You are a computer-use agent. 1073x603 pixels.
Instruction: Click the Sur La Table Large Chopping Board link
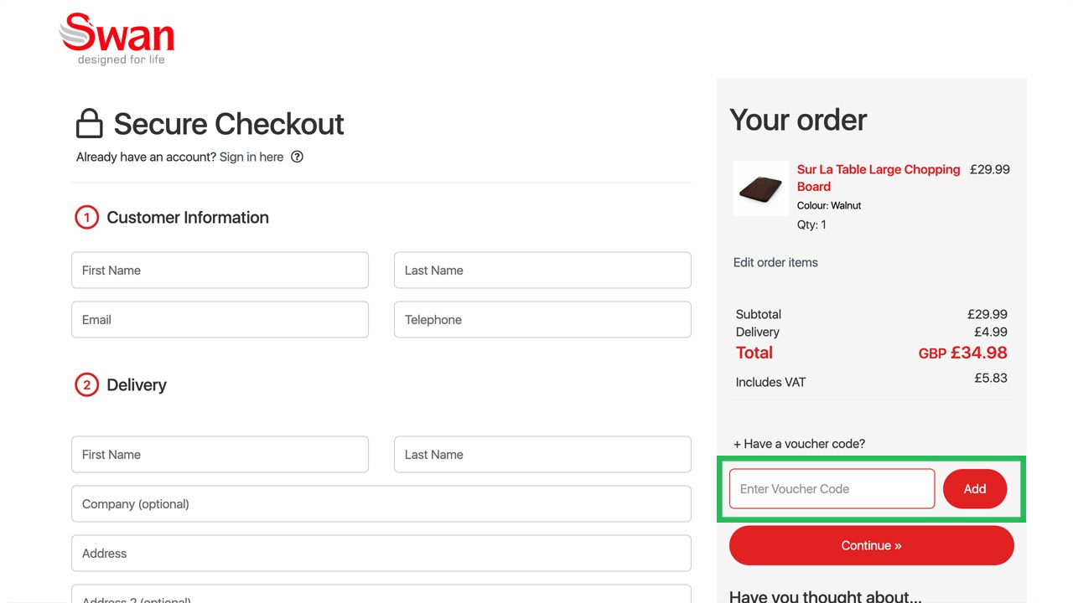(878, 178)
